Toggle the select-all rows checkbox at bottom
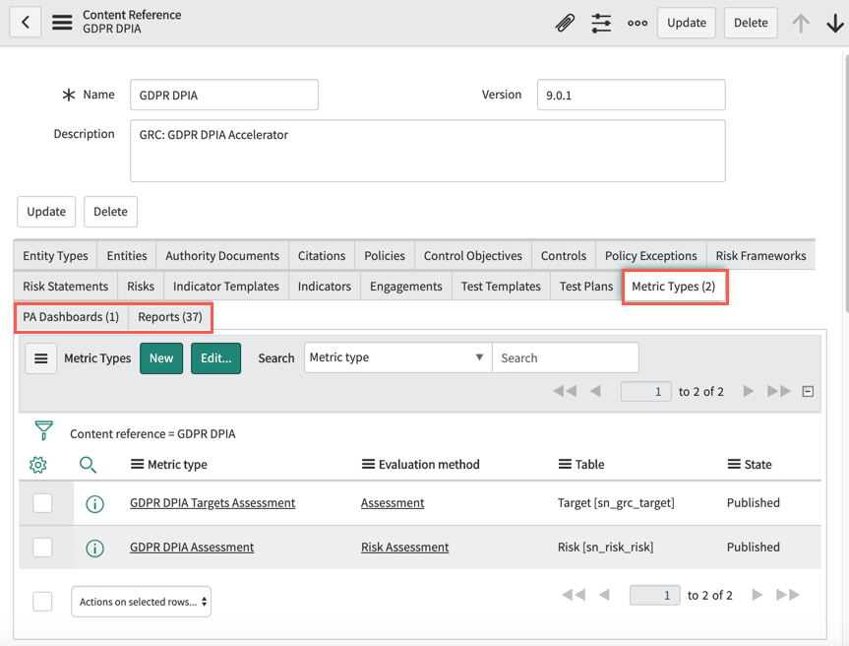The width and height of the screenshot is (849, 646). (x=42, y=601)
